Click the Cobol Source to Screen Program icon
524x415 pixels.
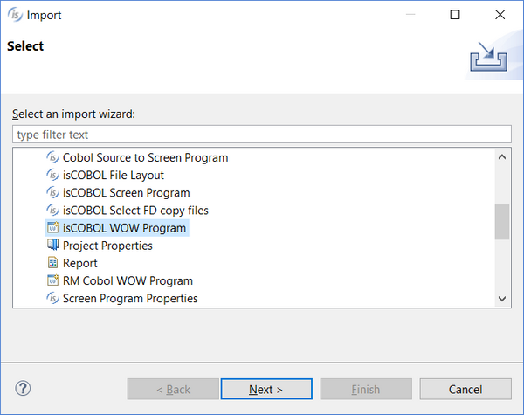tap(52, 157)
